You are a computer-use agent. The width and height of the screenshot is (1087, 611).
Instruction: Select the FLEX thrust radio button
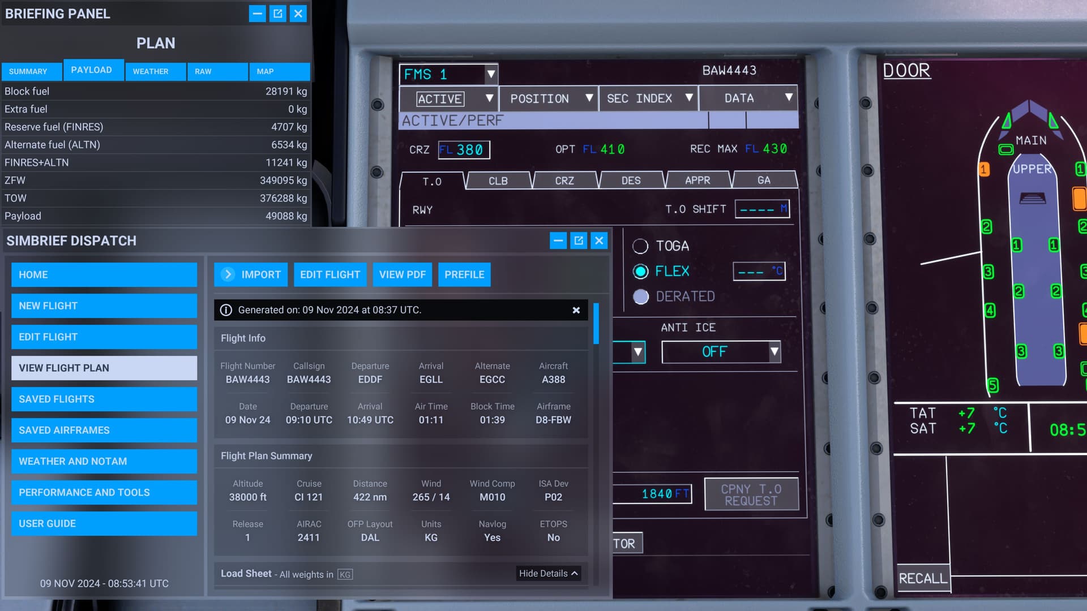(x=640, y=272)
